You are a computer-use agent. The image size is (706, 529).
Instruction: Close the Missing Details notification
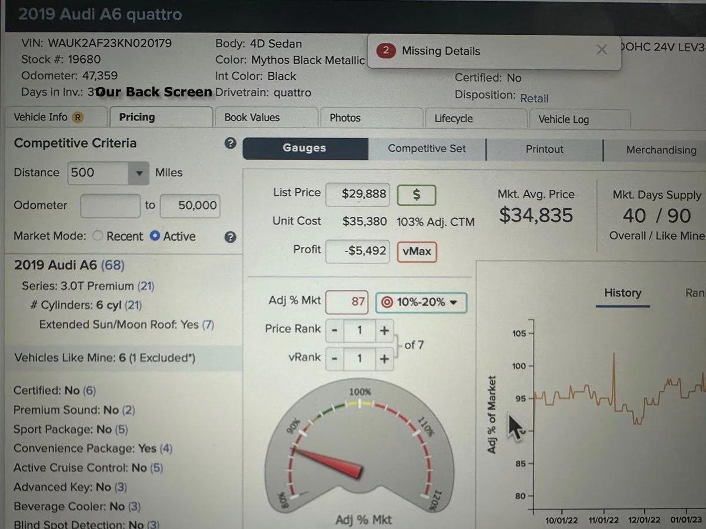tap(601, 50)
